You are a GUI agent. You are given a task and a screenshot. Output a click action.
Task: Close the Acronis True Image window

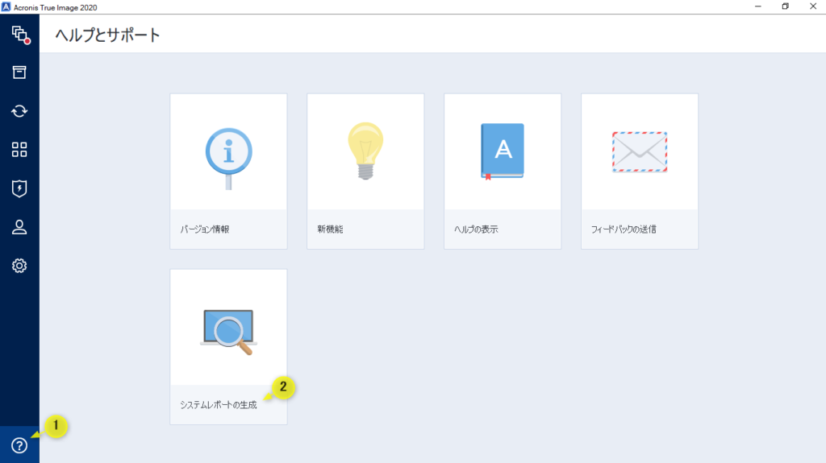point(813,6)
